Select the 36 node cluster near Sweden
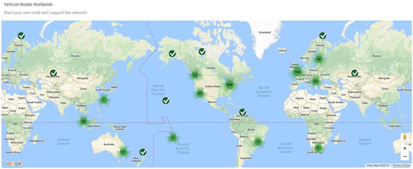413x169 pixels. pyautogui.click(x=319, y=59)
